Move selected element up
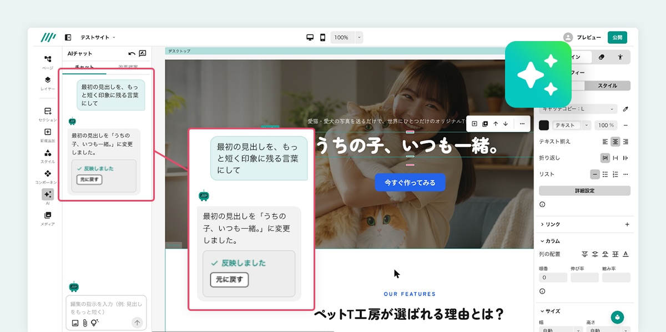 tap(496, 124)
